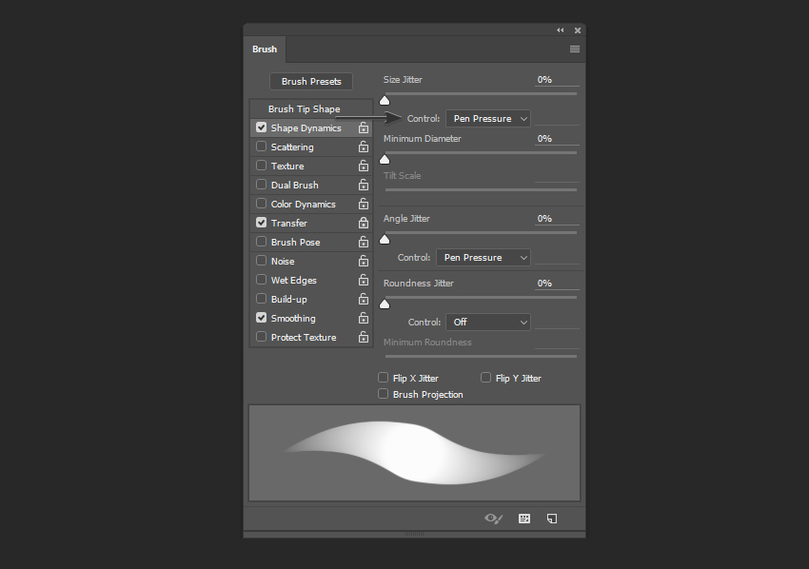Click the Angle Jitter percentage field

point(557,219)
